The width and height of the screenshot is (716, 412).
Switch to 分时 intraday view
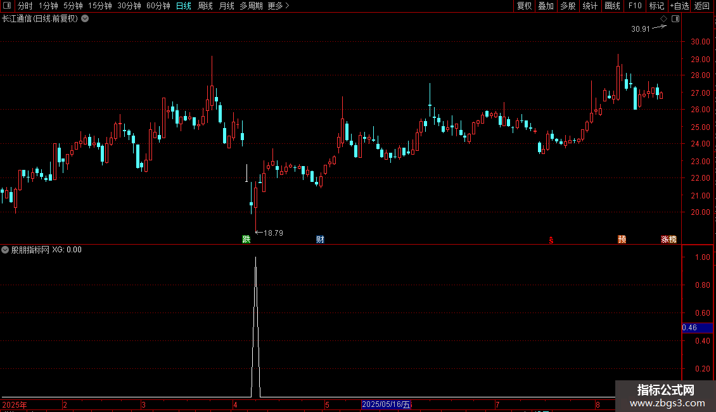pyautogui.click(x=25, y=6)
